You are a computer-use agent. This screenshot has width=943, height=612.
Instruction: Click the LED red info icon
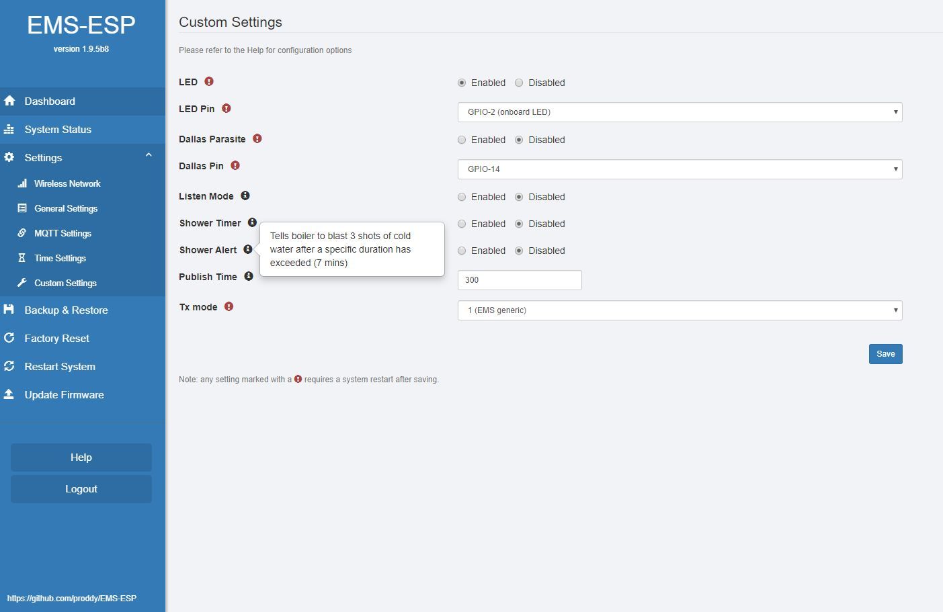[x=209, y=81]
